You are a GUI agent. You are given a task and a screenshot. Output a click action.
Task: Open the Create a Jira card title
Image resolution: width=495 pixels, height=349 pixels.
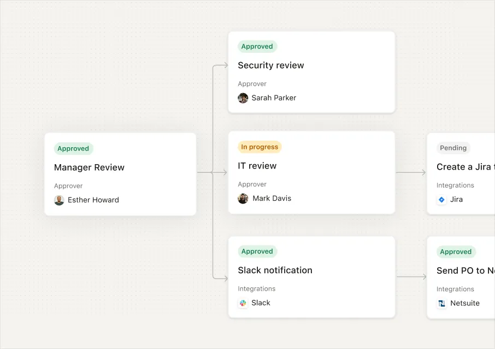[465, 167]
